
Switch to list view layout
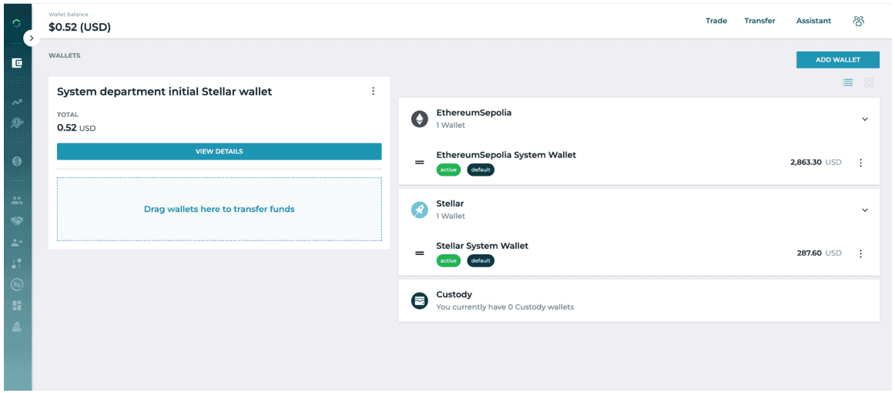[847, 82]
